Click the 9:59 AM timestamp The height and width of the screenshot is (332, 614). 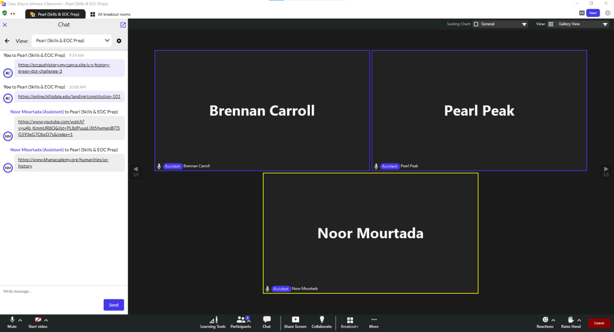pyautogui.click(x=76, y=56)
